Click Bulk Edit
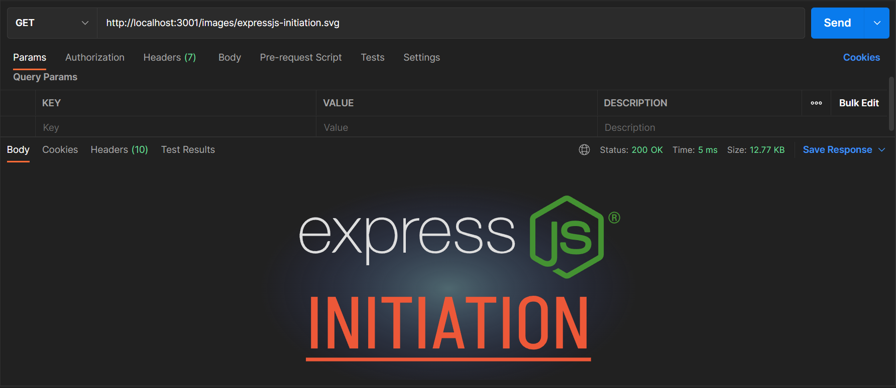Image resolution: width=896 pixels, height=388 pixels. click(x=859, y=103)
